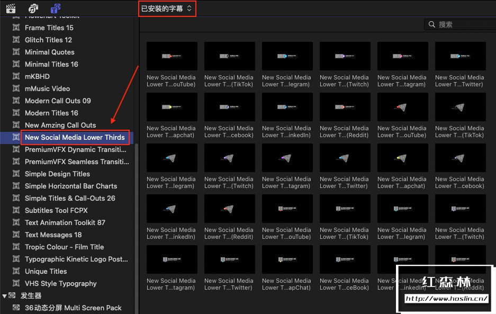The height and width of the screenshot is (314, 496).
Task: Click title icon beside Simple Design Titles
Action: coord(16,174)
